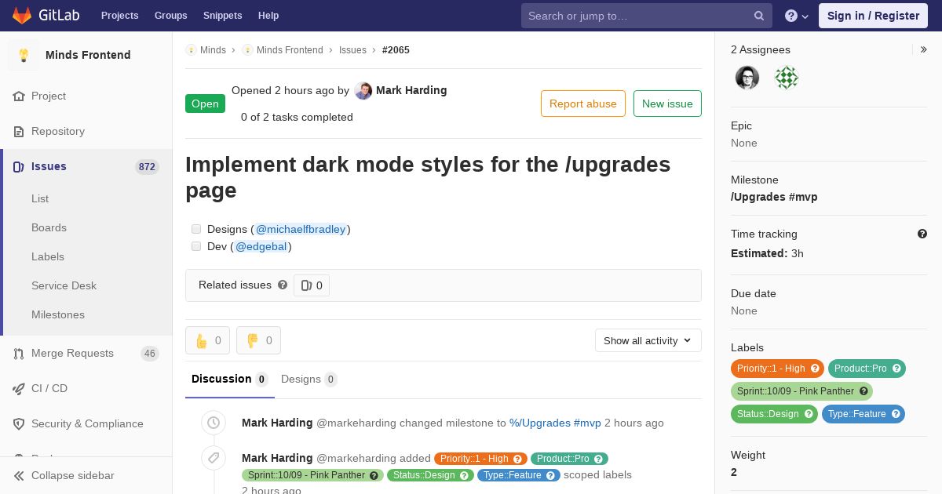Image resolution: width=942 pixels, height=494 pixels.
Task: Click the Minds Frontend lightbulb avatar
Action: pyautogui.click(x=24, y=55)
